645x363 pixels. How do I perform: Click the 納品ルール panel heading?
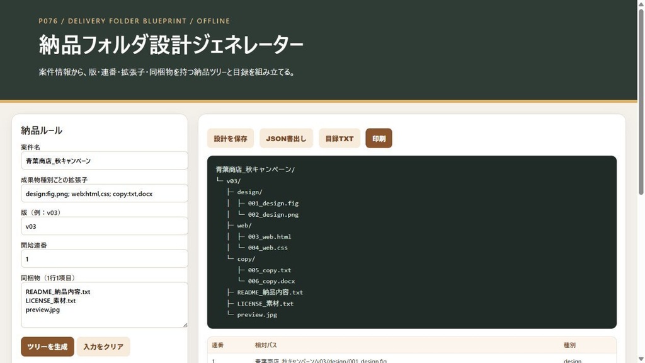point(42,130)
